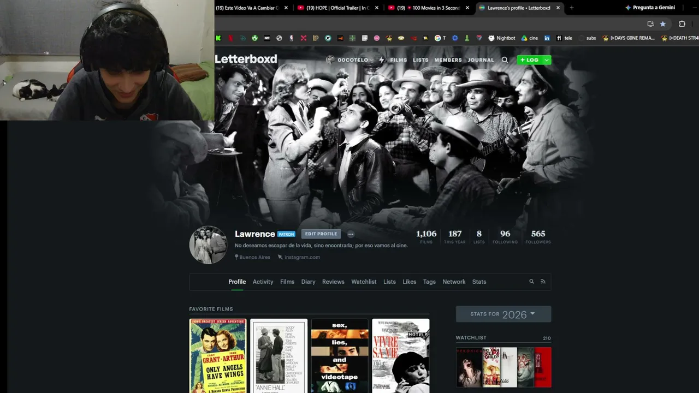This screenshot has width=699, height=393.
Task: Open the Network tab
Action: (x=454, y=282)
